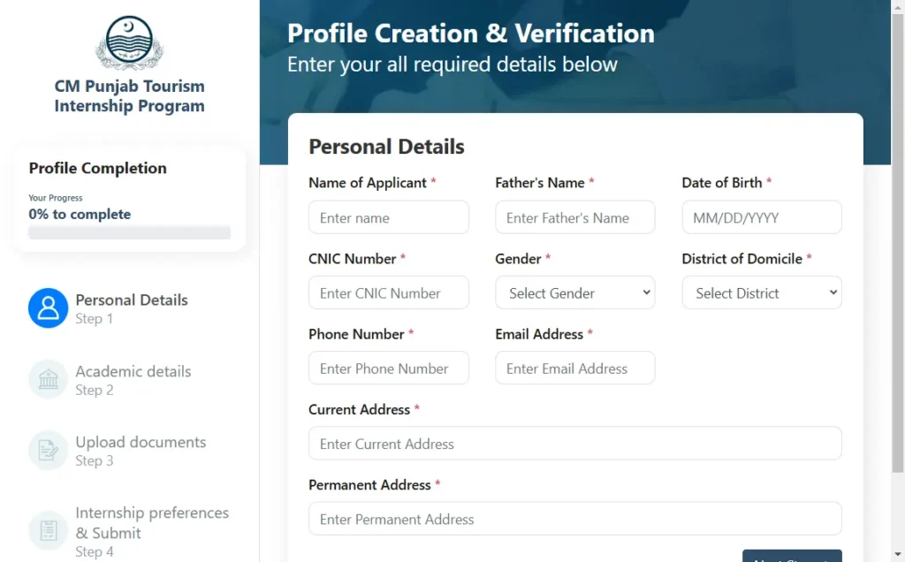
Task: Focus the Name of Applicant field
Action: point(389,217)
